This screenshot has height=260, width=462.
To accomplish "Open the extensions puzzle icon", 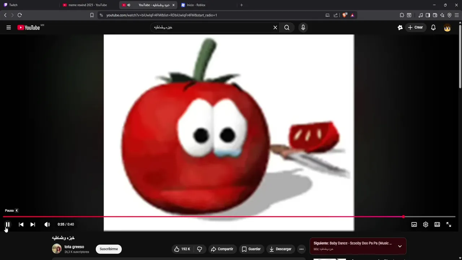I will [x=402, y=15].
